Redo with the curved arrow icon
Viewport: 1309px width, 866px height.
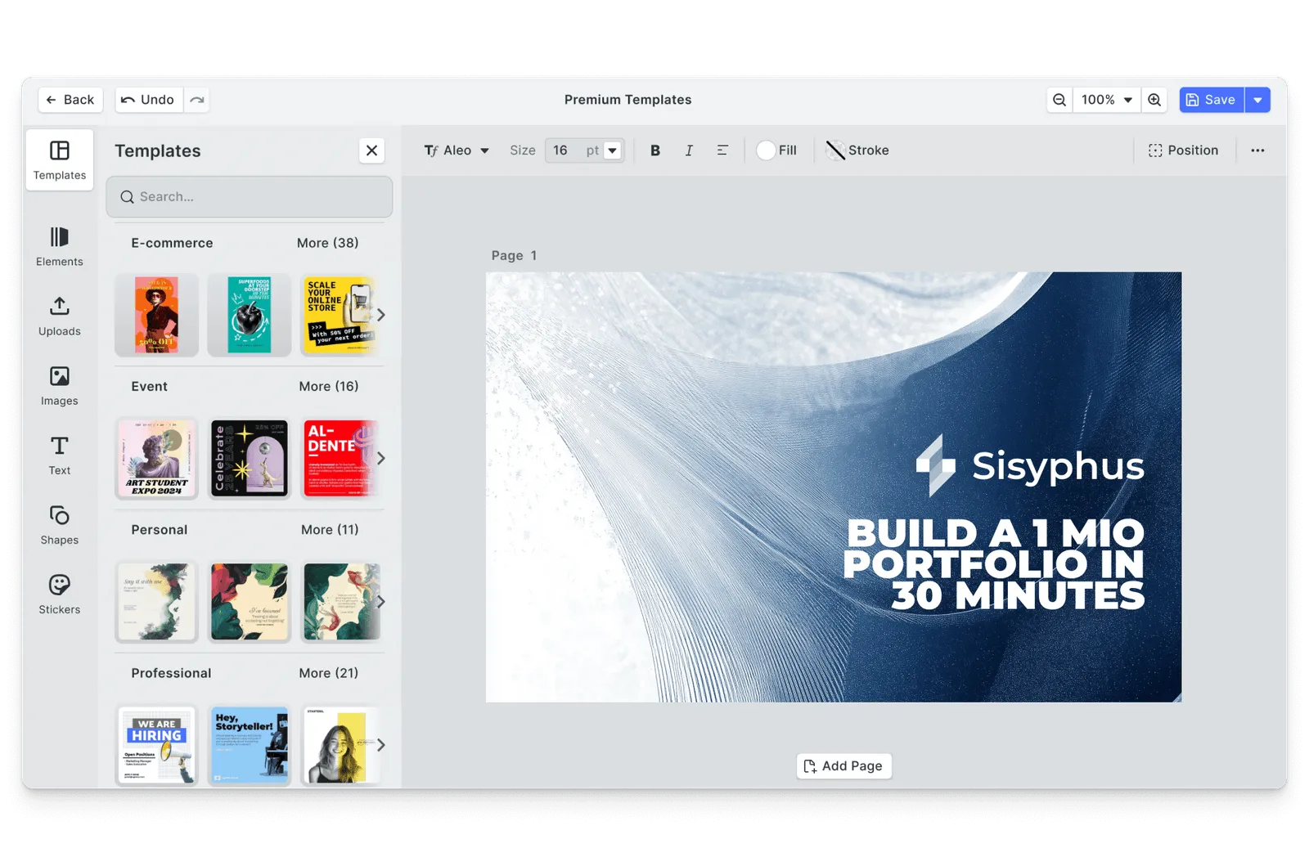[197, 100]
